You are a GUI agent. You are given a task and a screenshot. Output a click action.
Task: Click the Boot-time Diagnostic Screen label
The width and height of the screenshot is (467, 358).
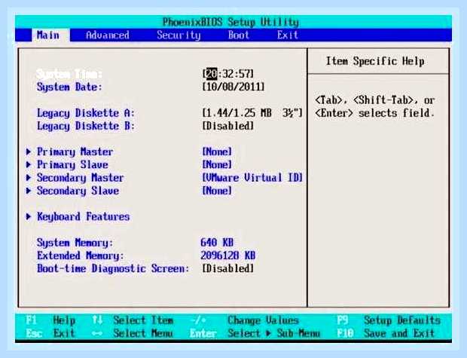tap(113, 268)
